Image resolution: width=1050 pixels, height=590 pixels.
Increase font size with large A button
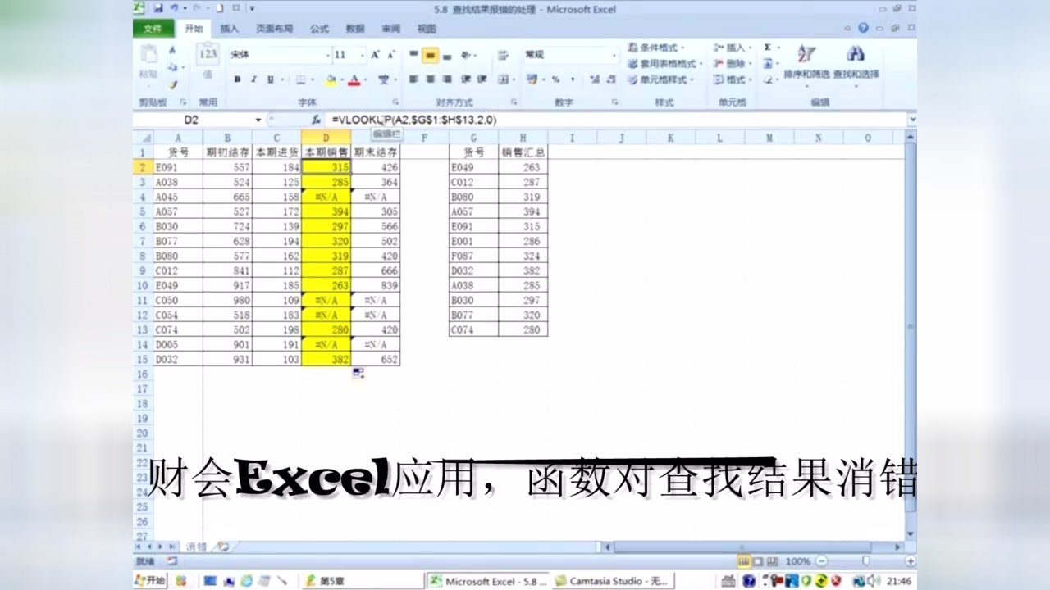[375, 55]
